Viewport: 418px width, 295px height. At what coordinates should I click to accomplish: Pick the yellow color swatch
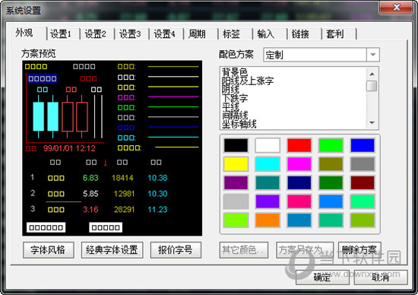[x=236, y=164]
